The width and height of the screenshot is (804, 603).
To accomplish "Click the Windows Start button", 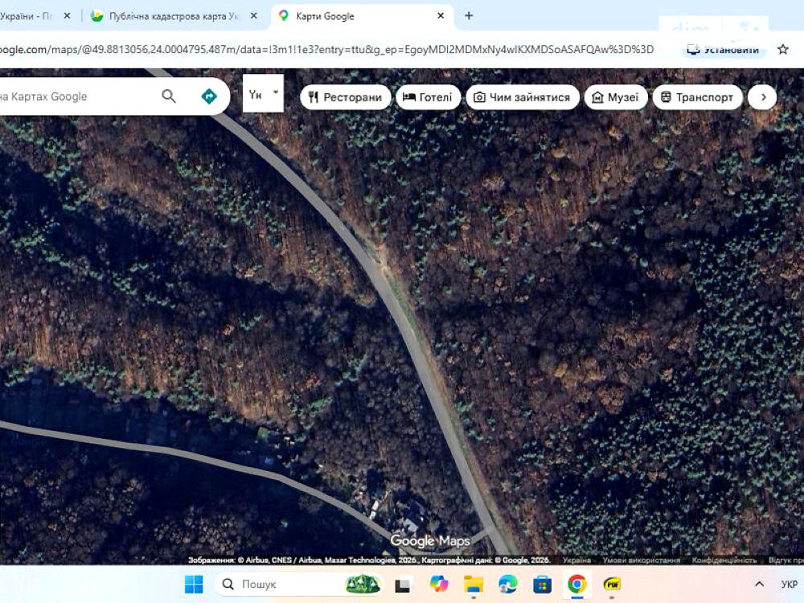I will click(x=194, y=585).
